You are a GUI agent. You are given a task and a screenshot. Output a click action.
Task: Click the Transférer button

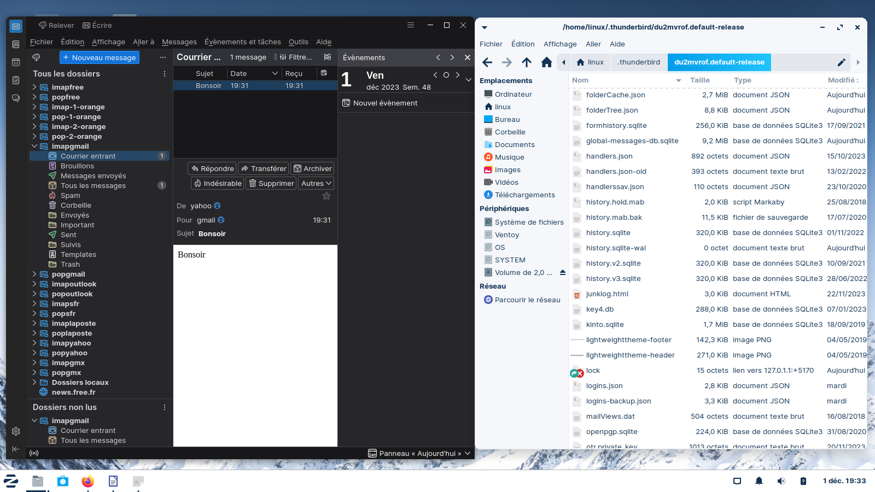(x=263, y=168)
